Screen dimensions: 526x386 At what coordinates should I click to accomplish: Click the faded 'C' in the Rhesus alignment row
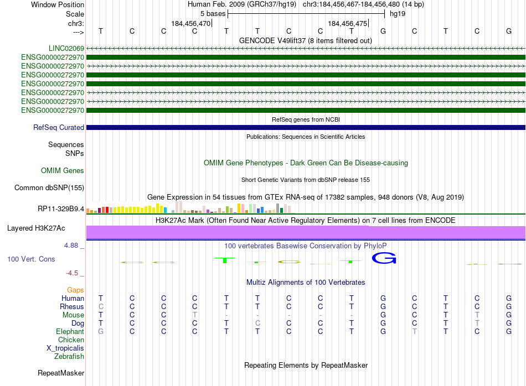click(101, 306)
